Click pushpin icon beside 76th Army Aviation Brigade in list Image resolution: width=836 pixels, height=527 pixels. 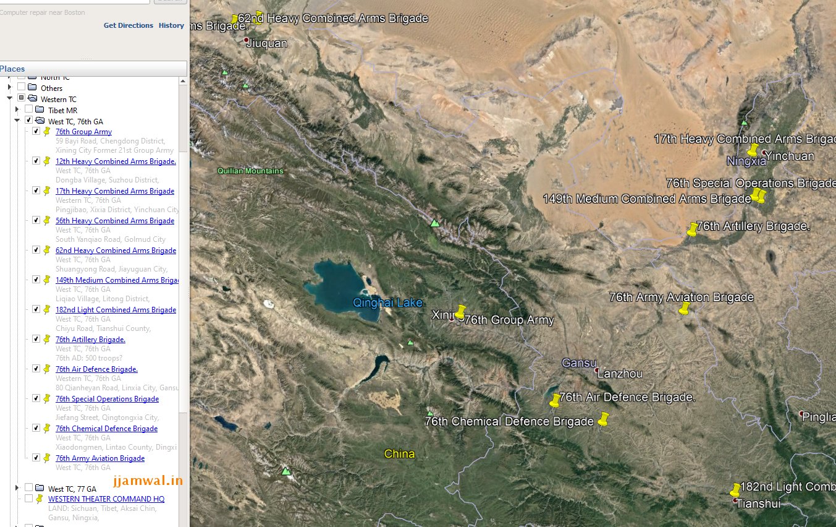pyautogui.click(x=47, y=458)
